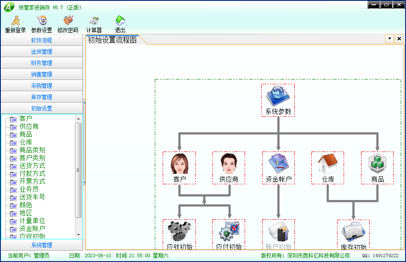Click the sidebar collapse splitter handle

[85, 142]
